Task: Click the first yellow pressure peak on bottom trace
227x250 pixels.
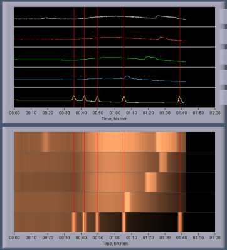Action: click(x=73, y=98)
